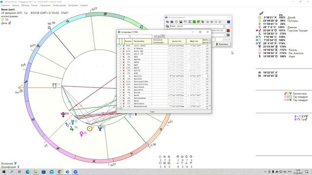This screenshot has height=175, width=312.
Task: Click the Mercury glyph on the chart
Action: click(x=73, y=122)
